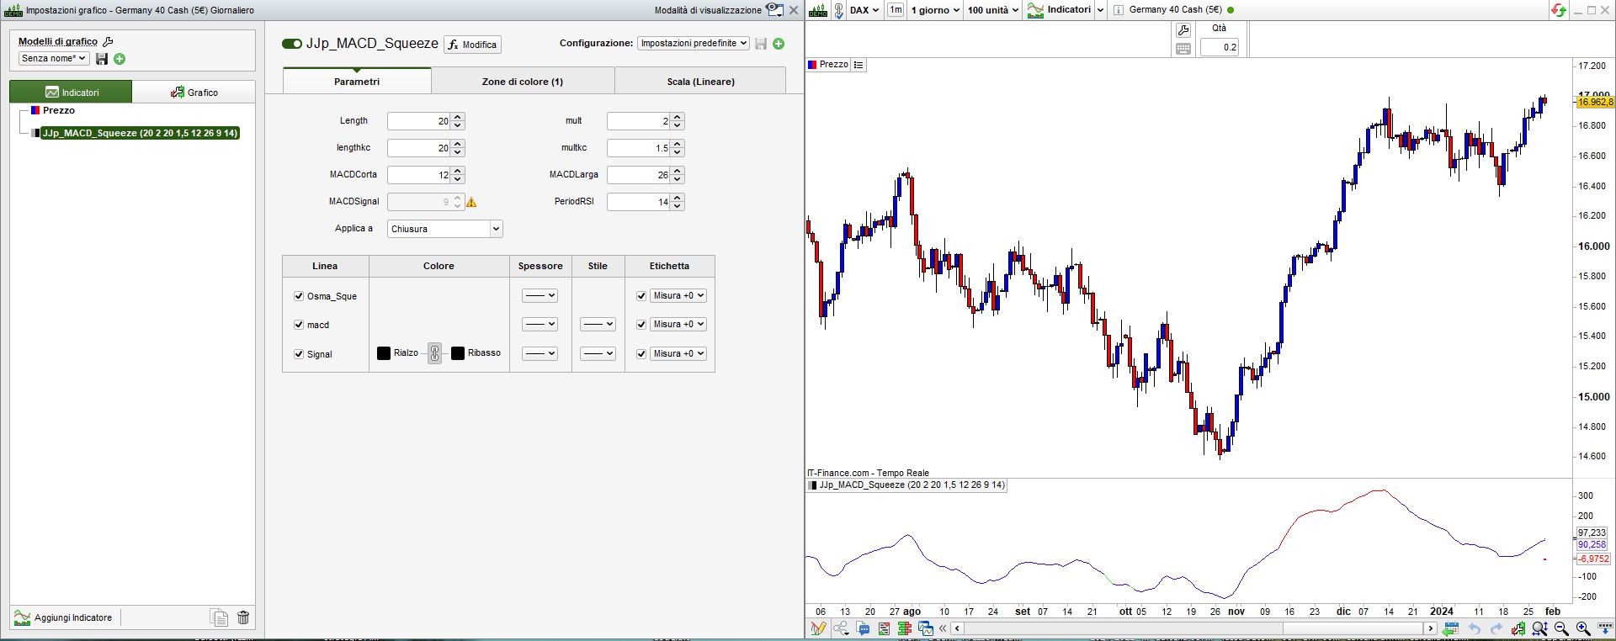Pick the Rialzo color swatch for Signal
Image resolution: width=1616 pixels, height=641 pixels.
(384, 353)
